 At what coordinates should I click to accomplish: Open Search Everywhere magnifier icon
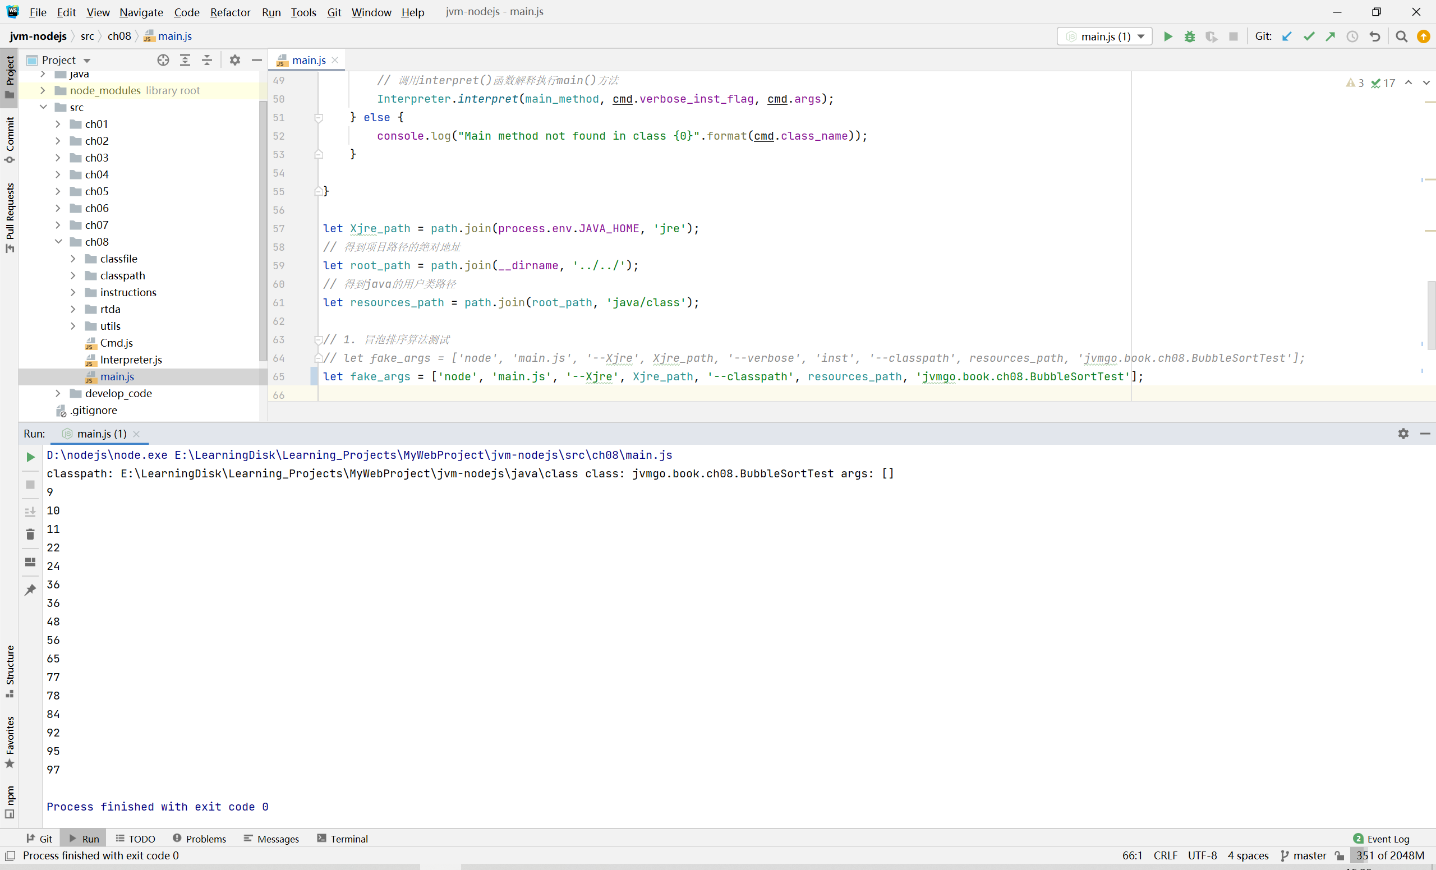pyautogui.click(x=1402, y=36)
